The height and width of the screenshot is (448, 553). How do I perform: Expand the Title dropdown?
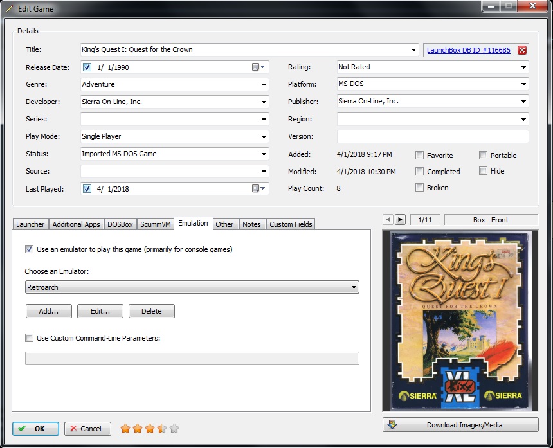413,50
